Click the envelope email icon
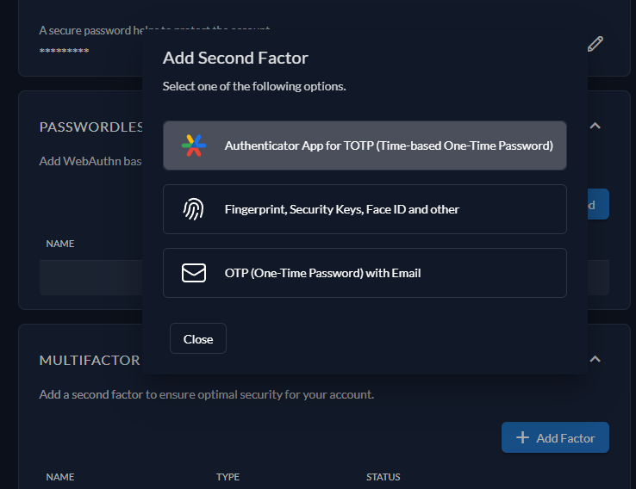 [x=194, y=273]
